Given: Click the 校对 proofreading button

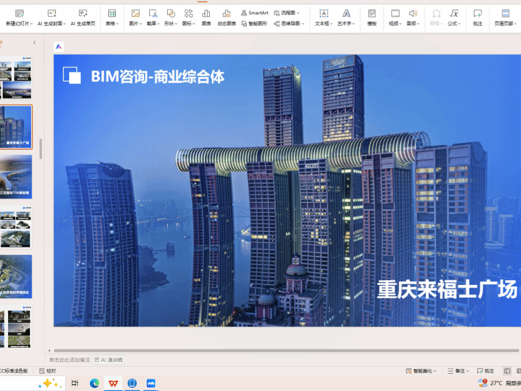Looking at the screenshot, I should point(47,371).
